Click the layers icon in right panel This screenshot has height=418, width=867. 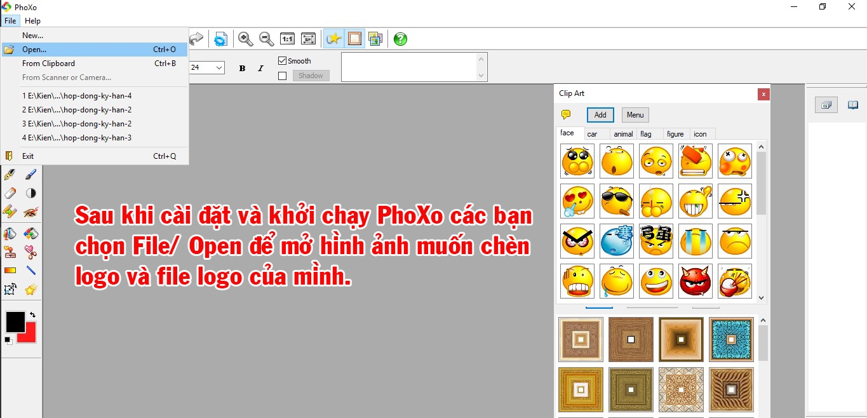click(x=826, y=105)
